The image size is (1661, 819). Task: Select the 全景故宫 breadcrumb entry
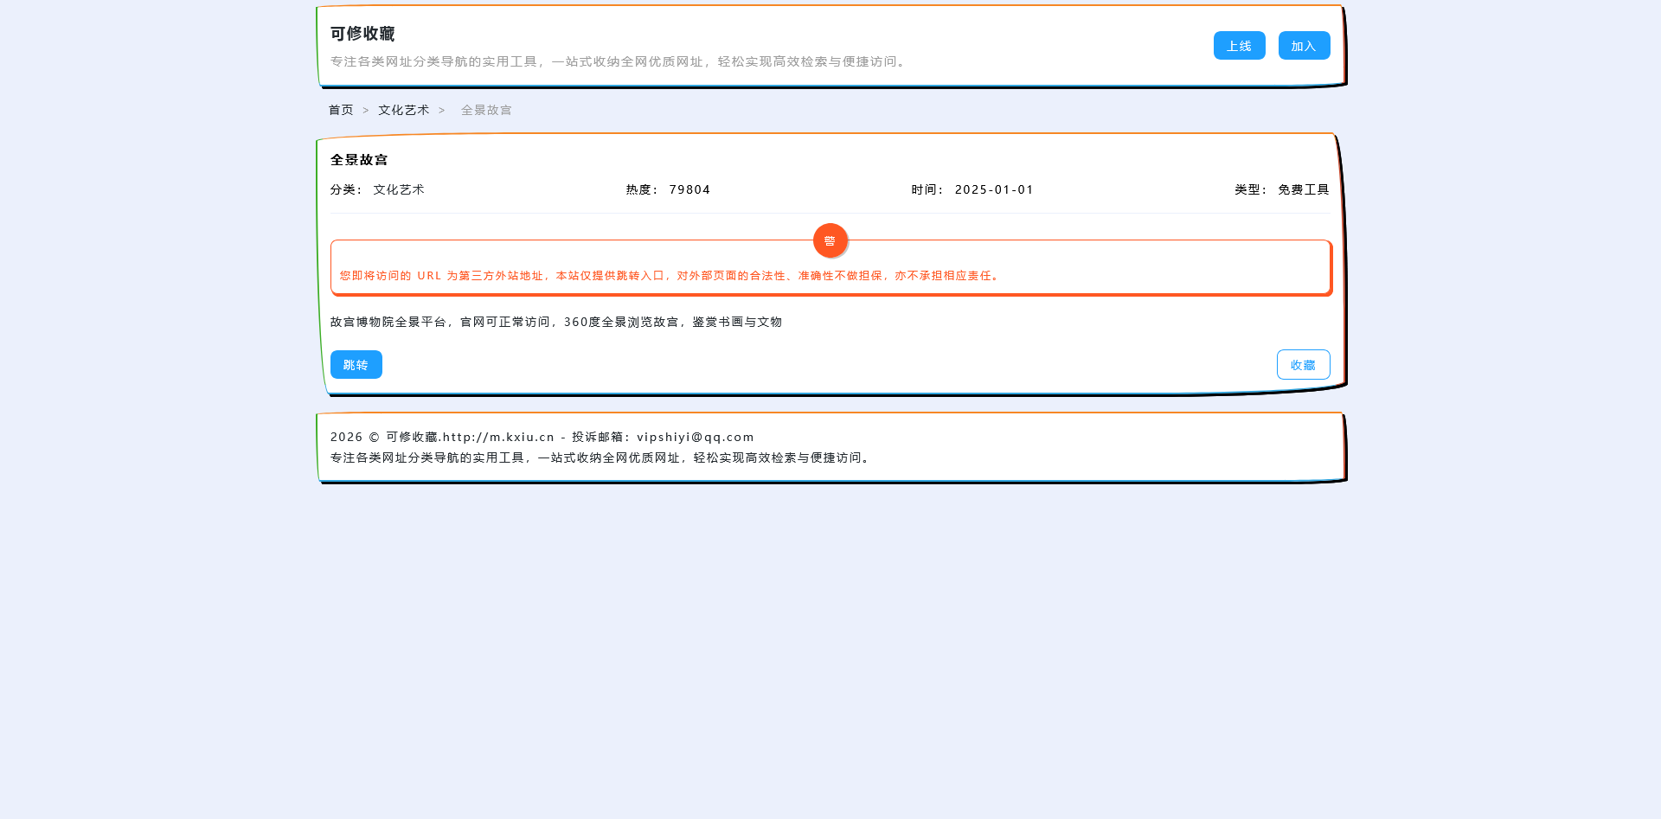point(485,110)
